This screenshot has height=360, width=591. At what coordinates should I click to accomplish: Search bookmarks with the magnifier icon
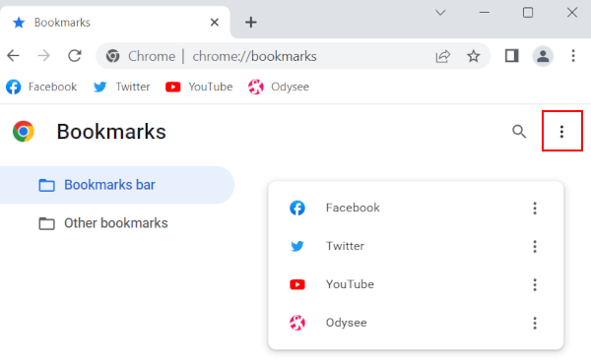(519, 132)
